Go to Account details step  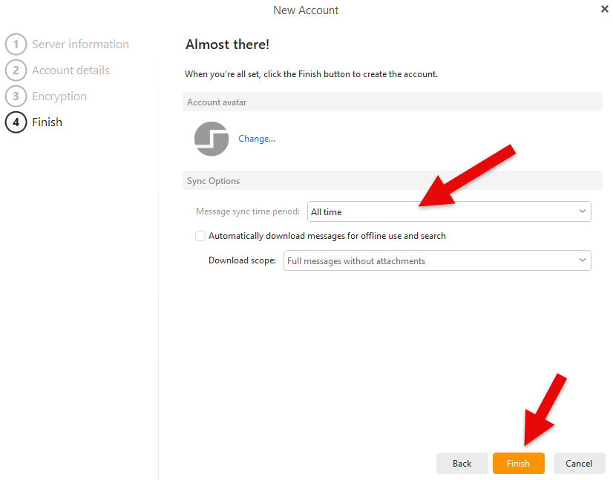71,70
